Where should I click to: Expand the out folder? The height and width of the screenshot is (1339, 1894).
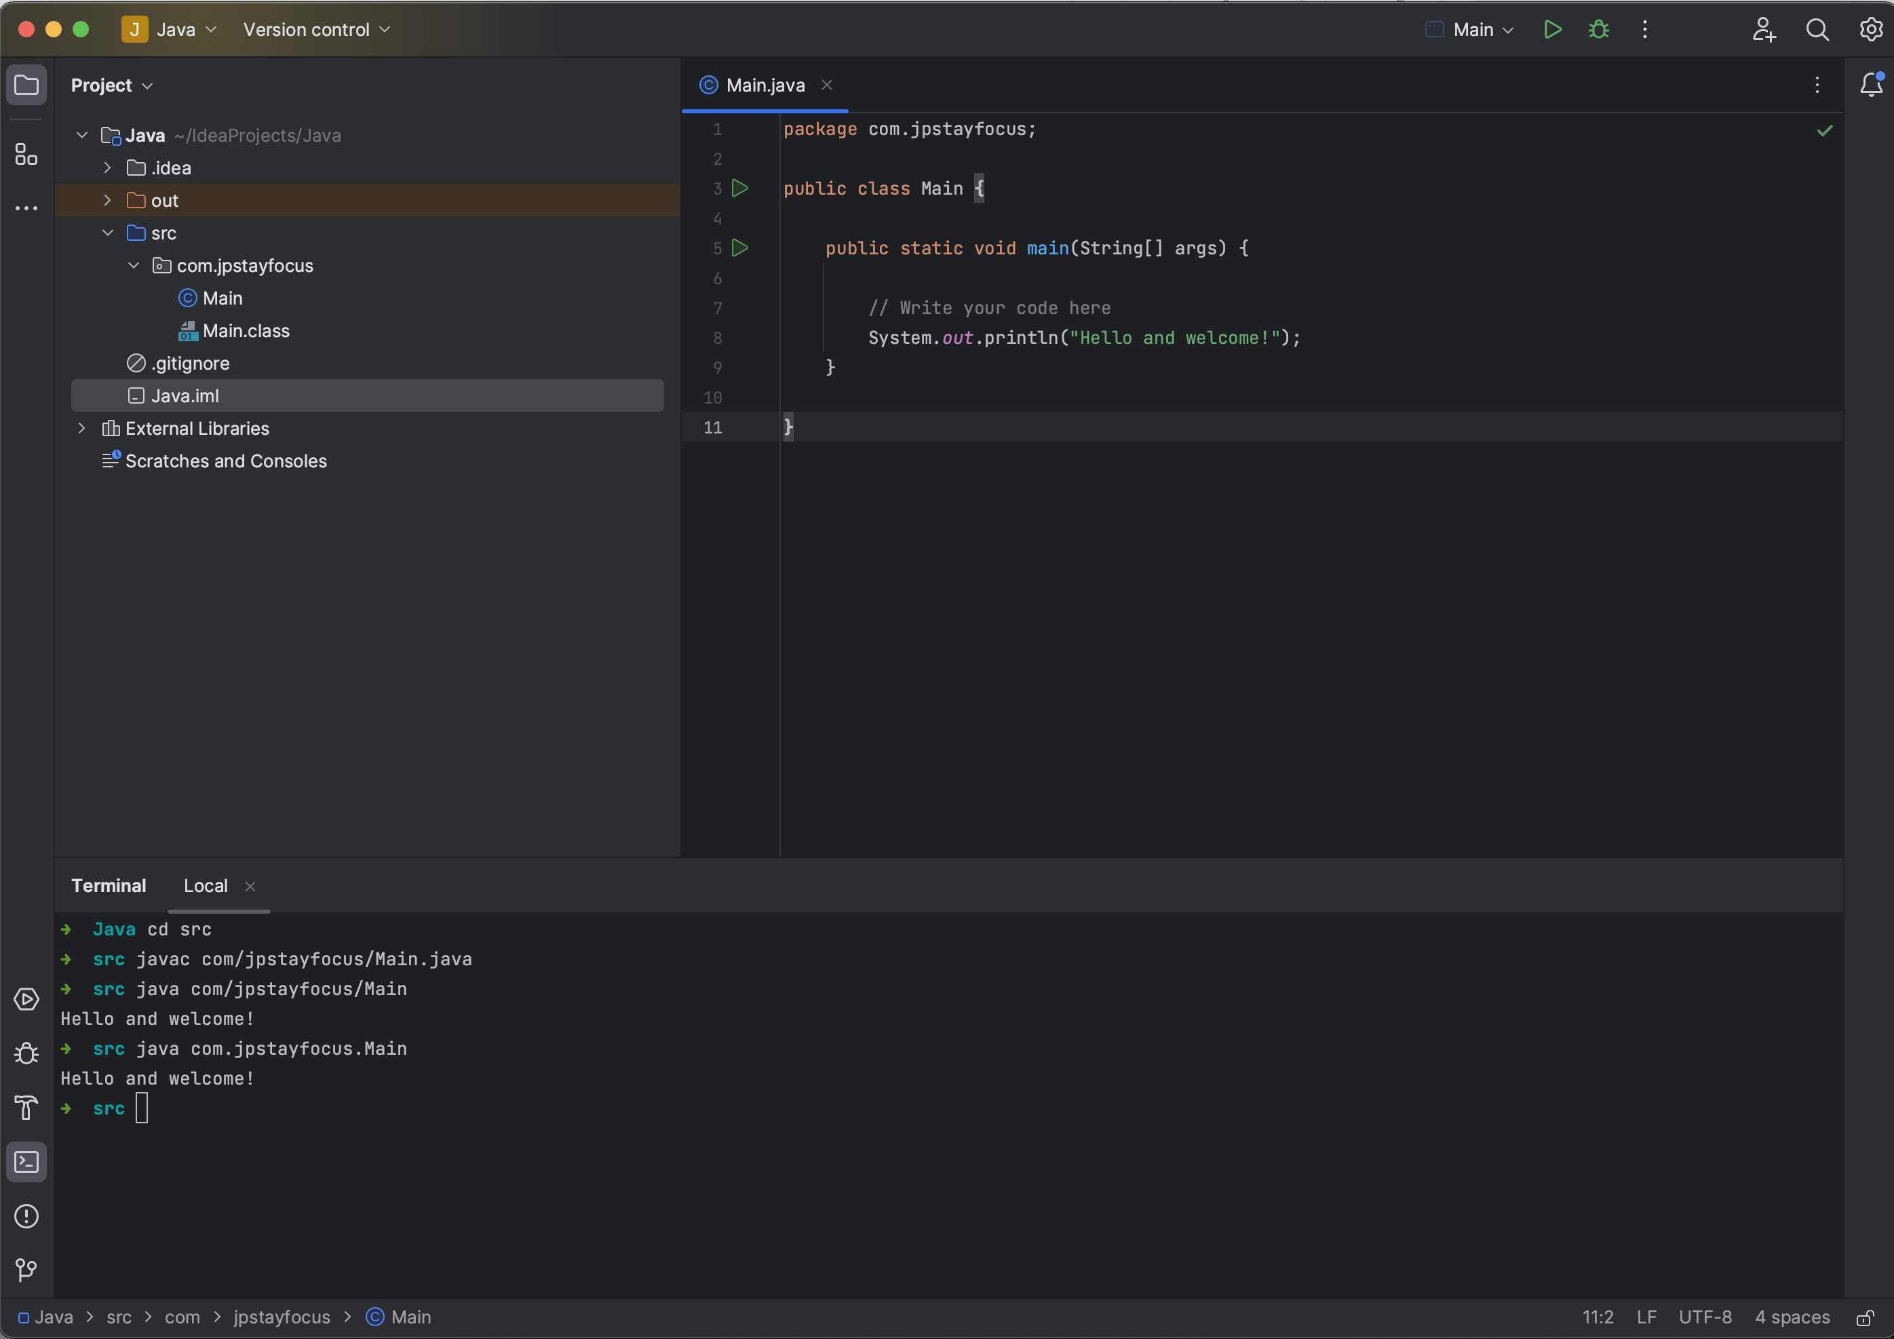(107, 201)
